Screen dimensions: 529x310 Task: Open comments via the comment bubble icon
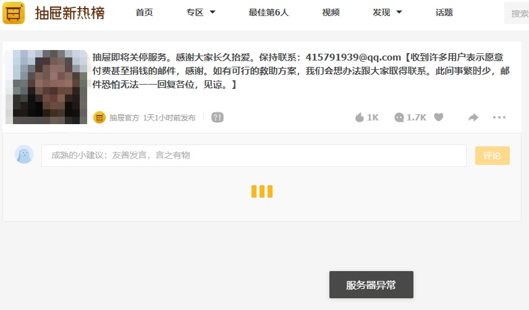399,117
